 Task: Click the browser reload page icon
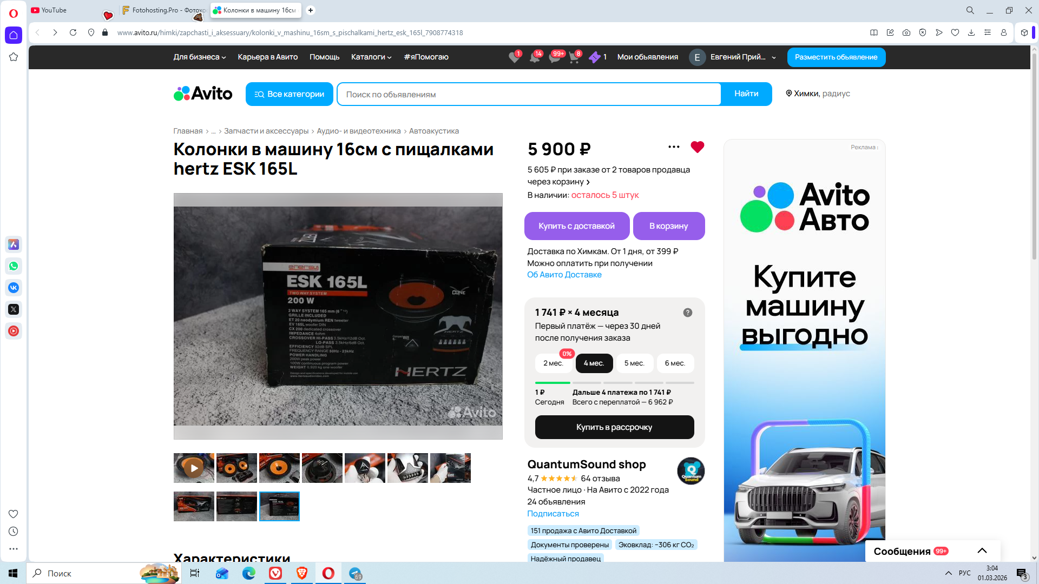73,32
